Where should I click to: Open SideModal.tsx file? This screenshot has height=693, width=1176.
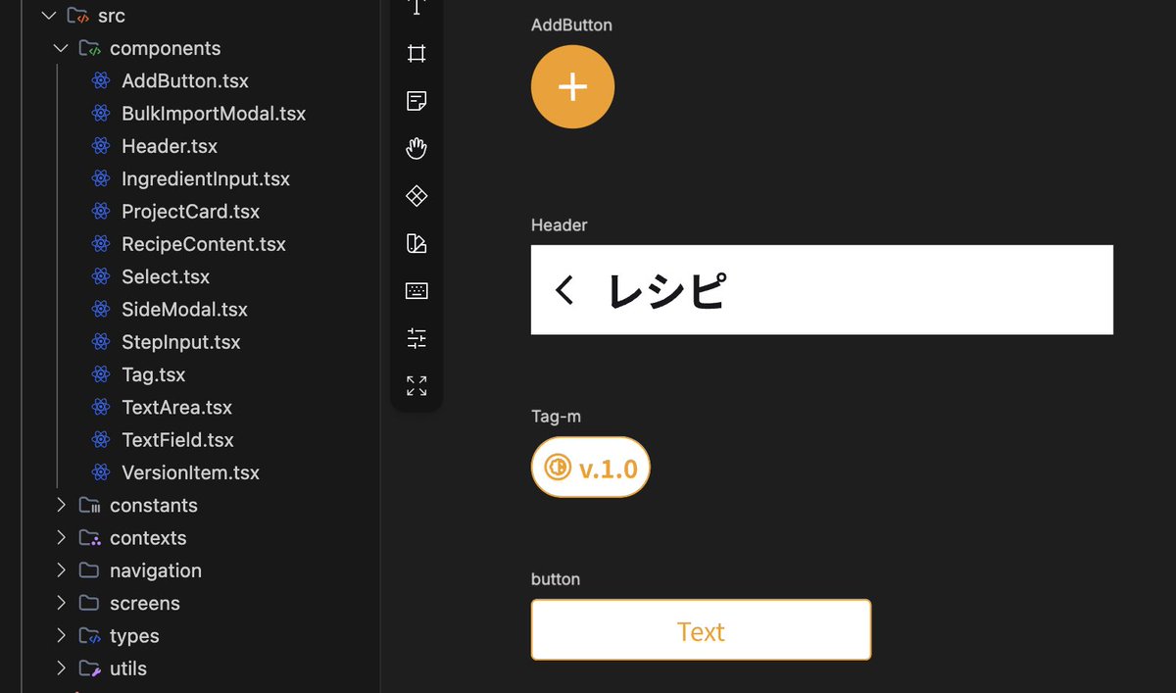coord(184,310)
